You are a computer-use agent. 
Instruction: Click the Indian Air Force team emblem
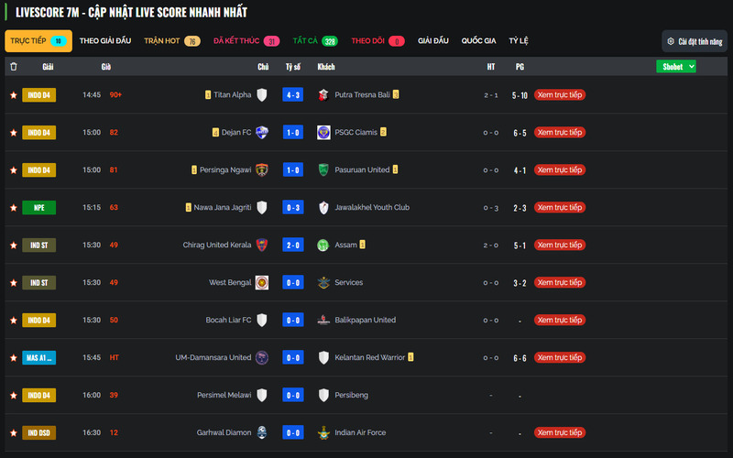[323, 432]
